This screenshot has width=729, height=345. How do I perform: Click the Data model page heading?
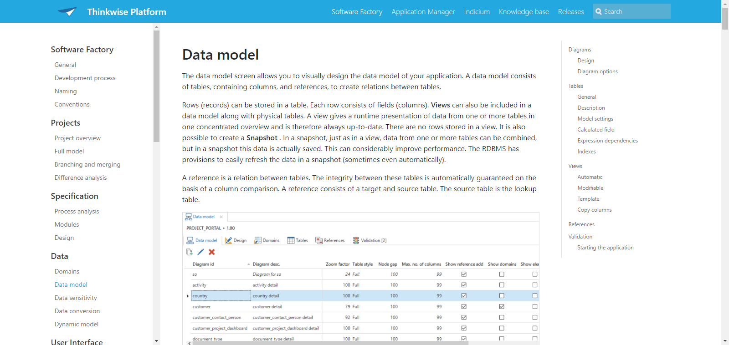(221, 55)
